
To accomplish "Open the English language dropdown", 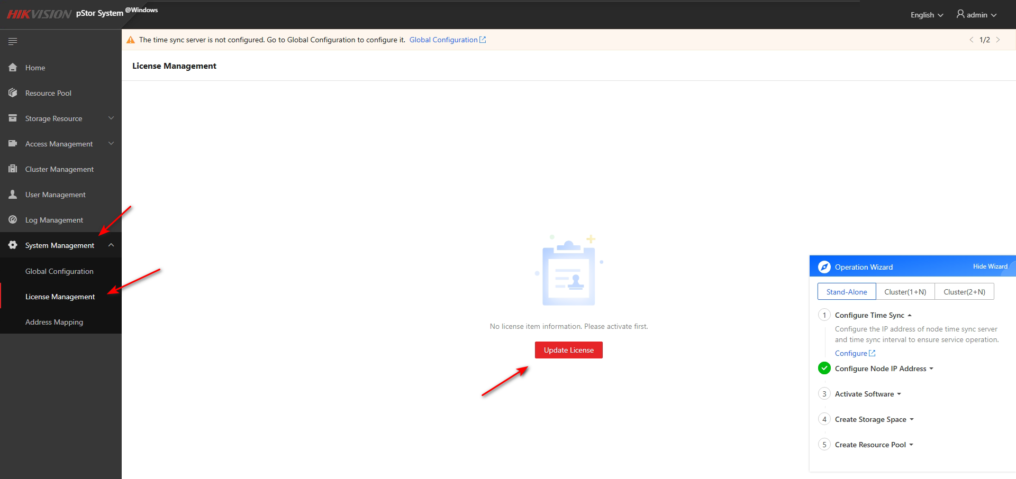I will click(x=927, y=15).
